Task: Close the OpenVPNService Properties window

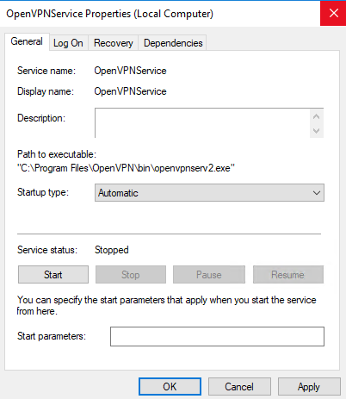Action: pos(333,13)
